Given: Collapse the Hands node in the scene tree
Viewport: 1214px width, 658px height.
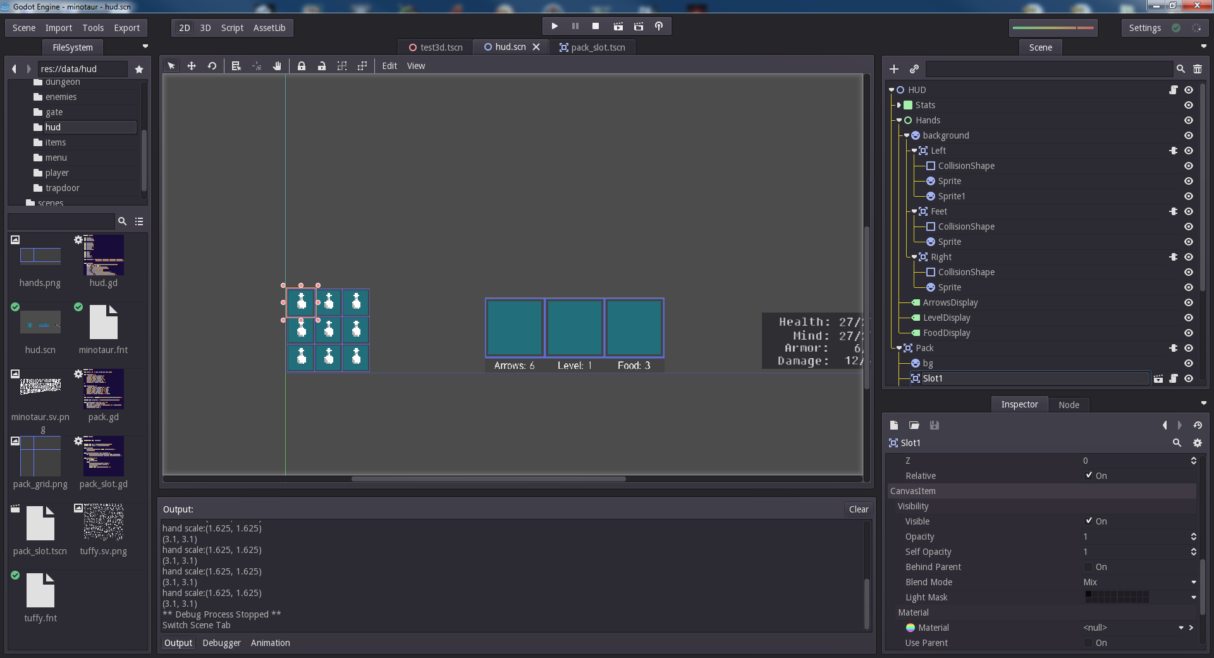Looking at the screenshot, I should [x=898, y=120].
